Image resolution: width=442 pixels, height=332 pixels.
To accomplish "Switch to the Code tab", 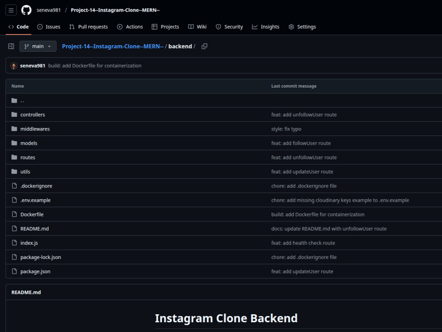I will tap(19, 27).
